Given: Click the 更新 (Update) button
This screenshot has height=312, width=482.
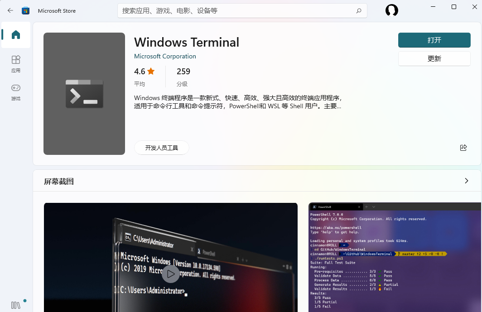Looking at the screenshot, I should 434,58.
